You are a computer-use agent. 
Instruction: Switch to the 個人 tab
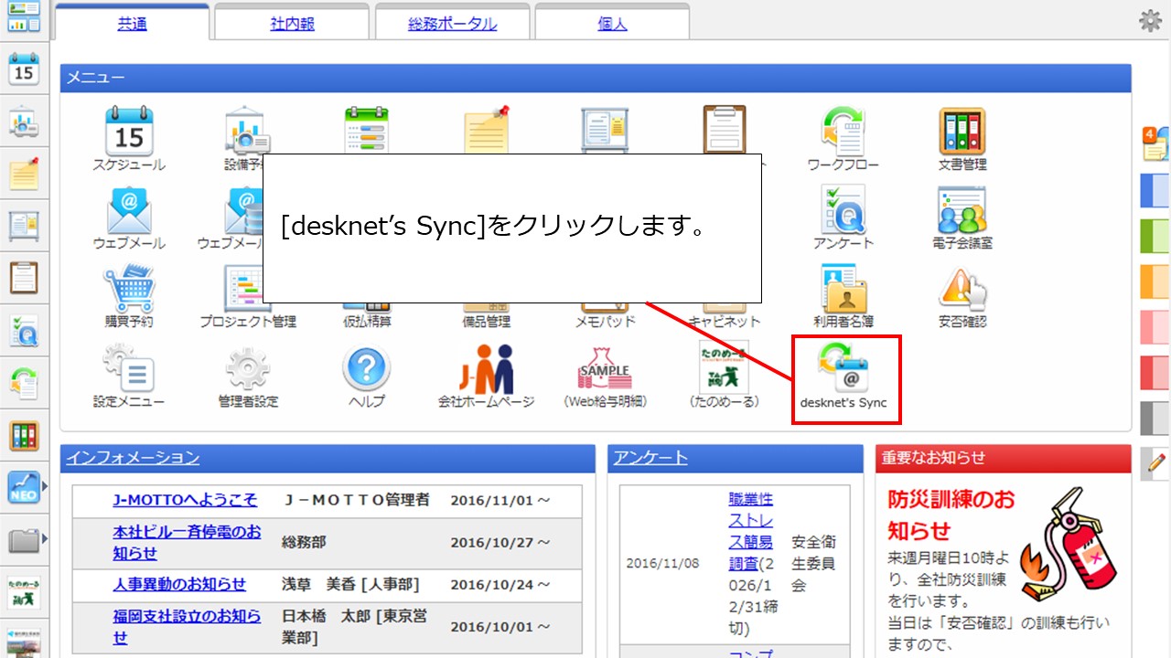pos(610,24)
